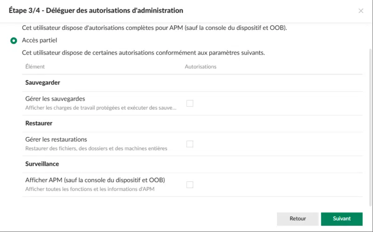Check the Afficher APM permission checkbox

[x=190, y=184]
